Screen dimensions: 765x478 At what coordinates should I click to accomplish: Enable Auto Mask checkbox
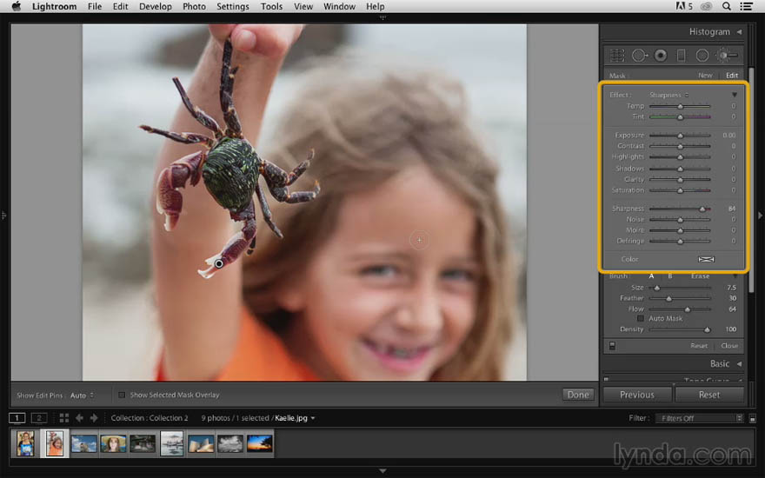coord(641,318)
